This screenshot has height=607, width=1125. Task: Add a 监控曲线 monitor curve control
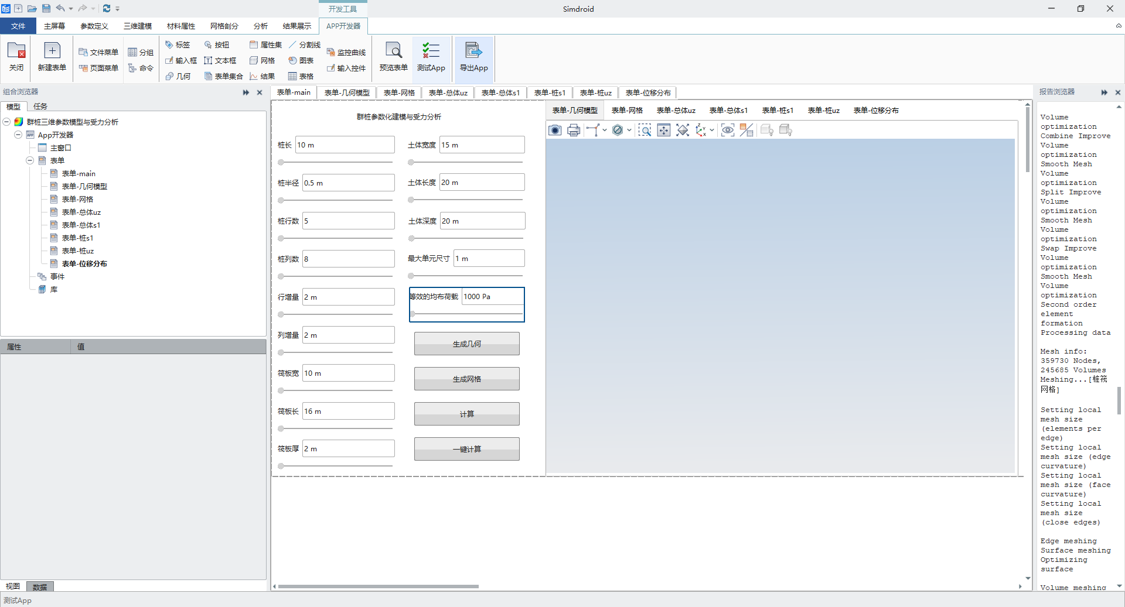[x=346, y=52]
